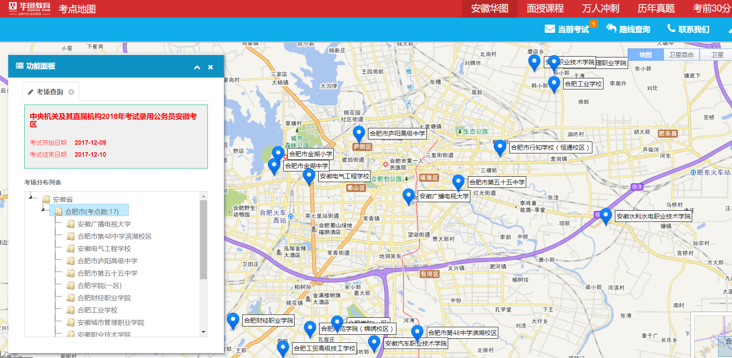732x358 pixels.
Task: Click the 联系我们 link
Action: coord(694,29)
